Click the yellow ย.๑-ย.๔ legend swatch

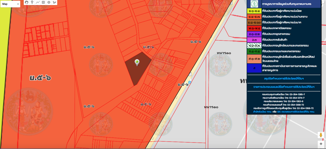click(254, 11)
